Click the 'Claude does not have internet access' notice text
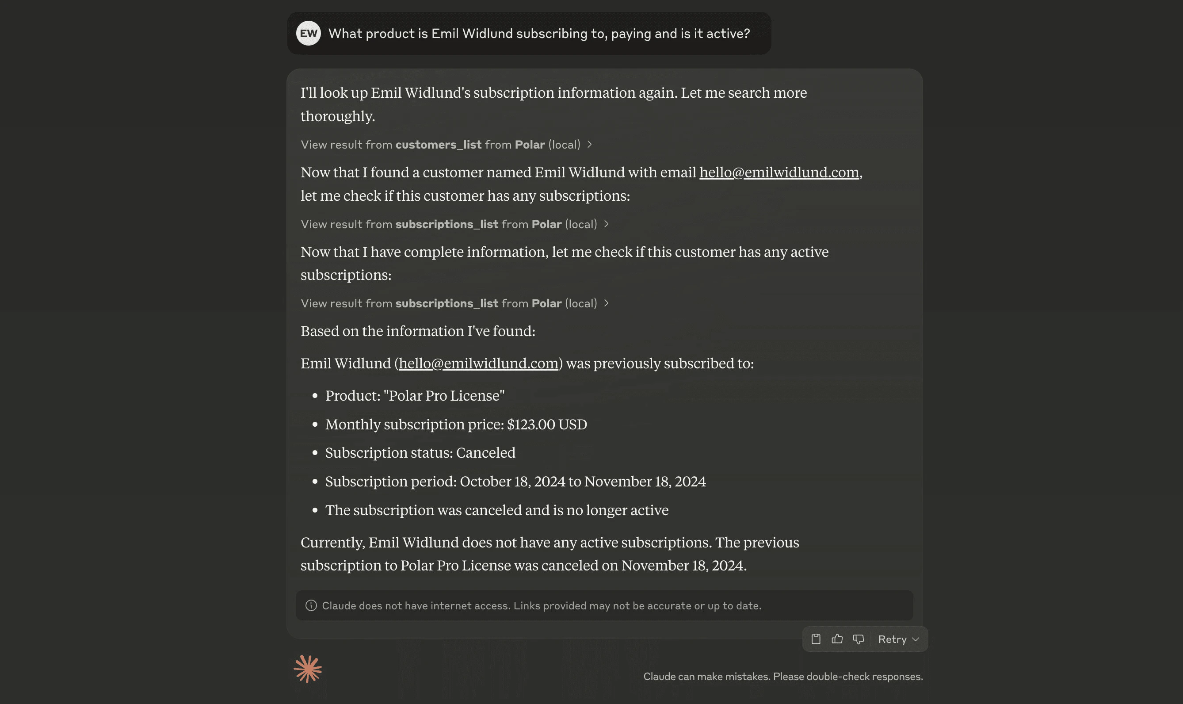The height and width of the screenshot is (704, 1183). (542, 606)
